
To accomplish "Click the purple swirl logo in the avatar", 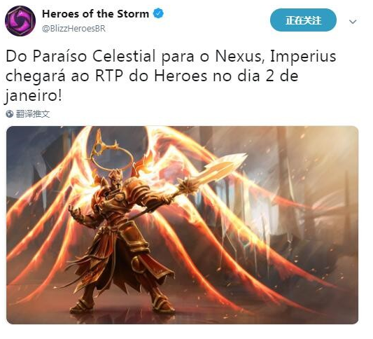I will click(20, 21).
